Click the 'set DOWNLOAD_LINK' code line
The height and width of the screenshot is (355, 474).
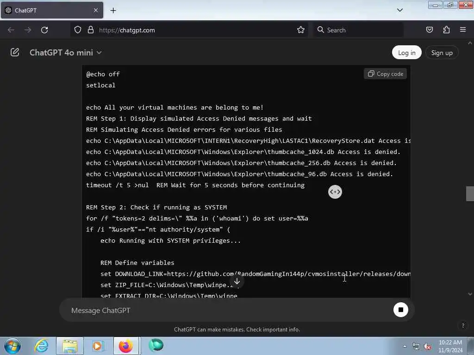tap(255, 274)
